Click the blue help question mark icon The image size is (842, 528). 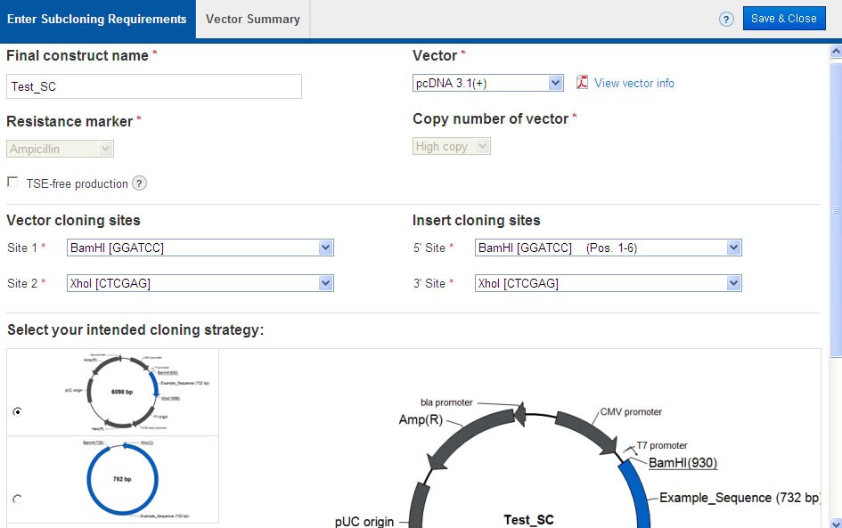pyautogui.click(x=726, y=19)
